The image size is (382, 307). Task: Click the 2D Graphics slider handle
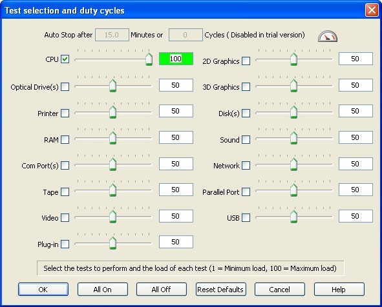coord(294,59)
